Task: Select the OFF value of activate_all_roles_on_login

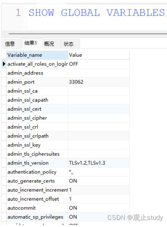Action: click(x=99, y=64)
